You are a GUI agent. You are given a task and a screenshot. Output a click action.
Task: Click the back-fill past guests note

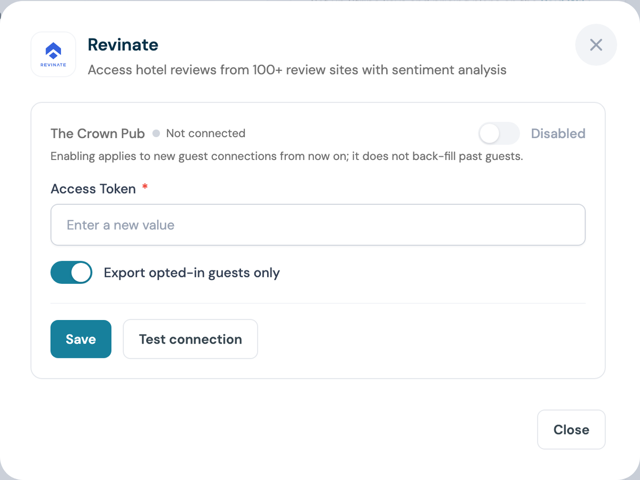(x=286, y=157)
